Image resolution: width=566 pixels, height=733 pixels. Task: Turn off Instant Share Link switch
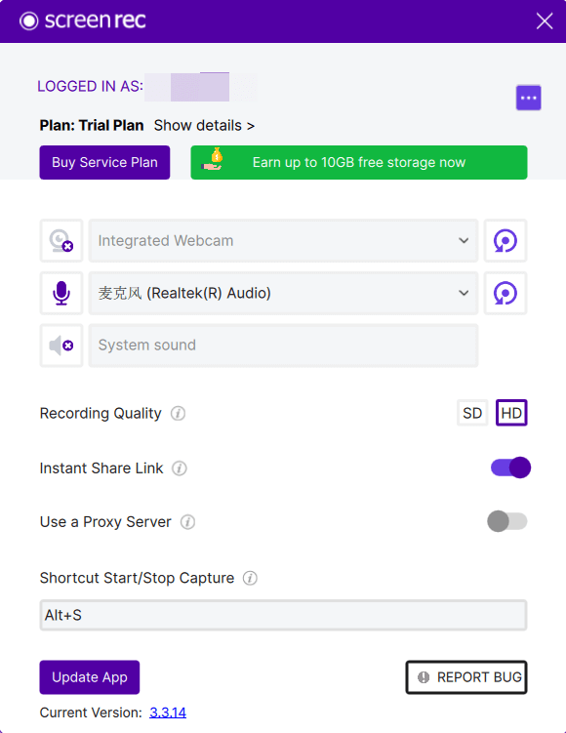(510, 468)
